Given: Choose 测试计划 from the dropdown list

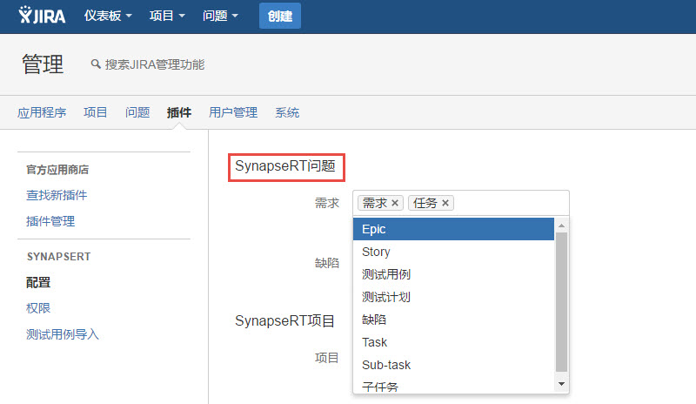Looking at the screenshot, I should (453, 297).
